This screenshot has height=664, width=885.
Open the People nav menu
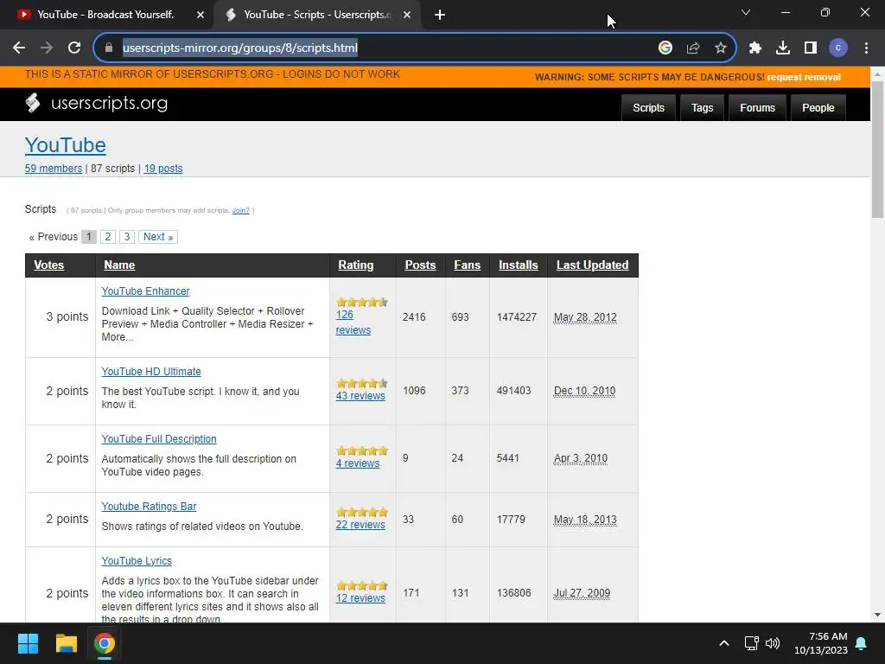click(818, 108)
